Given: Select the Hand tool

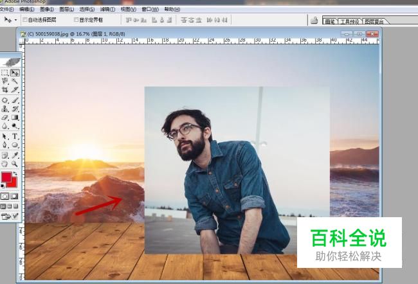Looking at the screenshot, I should 5,164.
